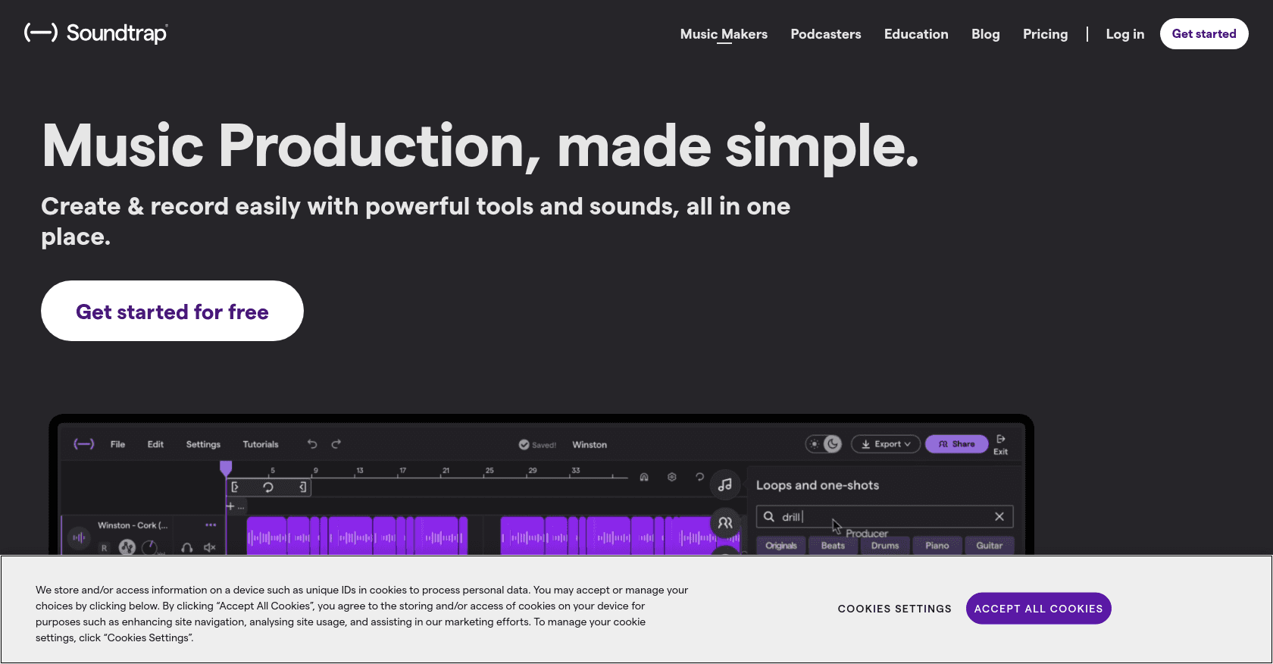Image resolution: width=1273 pixels, height=664 pixels.
Task: Click the drill search input field
Action: [884, 516]
